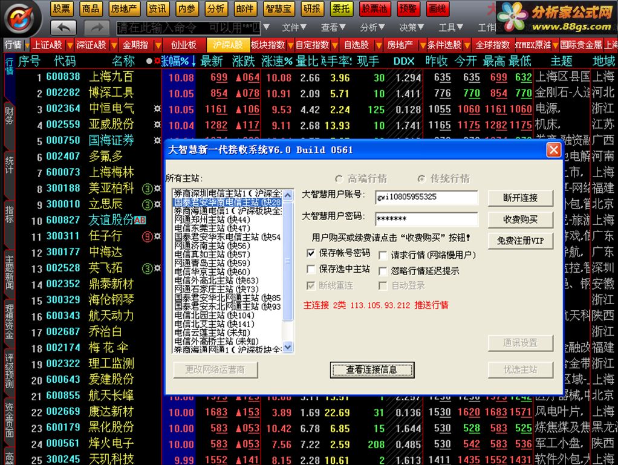The height and width of the screenshot is (465, 618).
Task: Switch to the 自选股 tab
Action: [356, 45]
